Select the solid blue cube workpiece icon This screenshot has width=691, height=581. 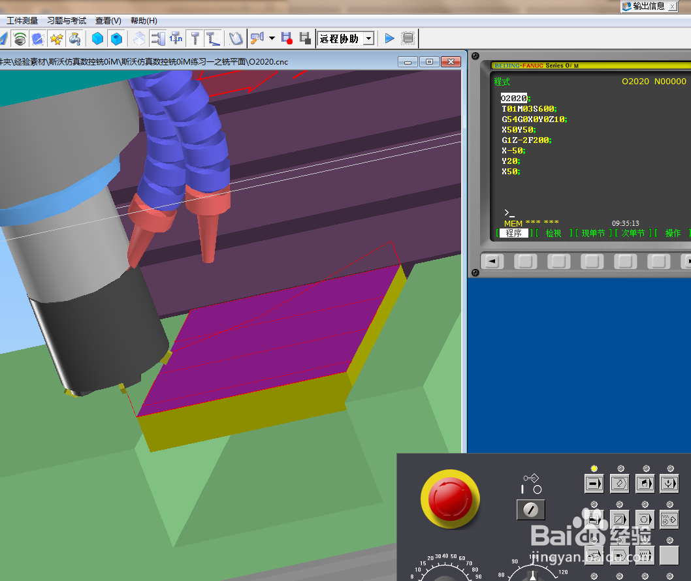pos(97,39)
